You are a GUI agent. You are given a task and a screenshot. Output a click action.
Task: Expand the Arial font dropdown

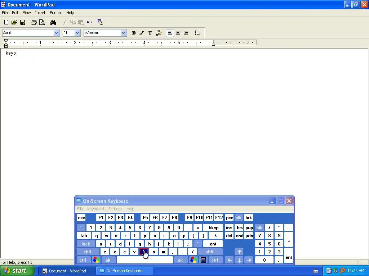[56, 33]
